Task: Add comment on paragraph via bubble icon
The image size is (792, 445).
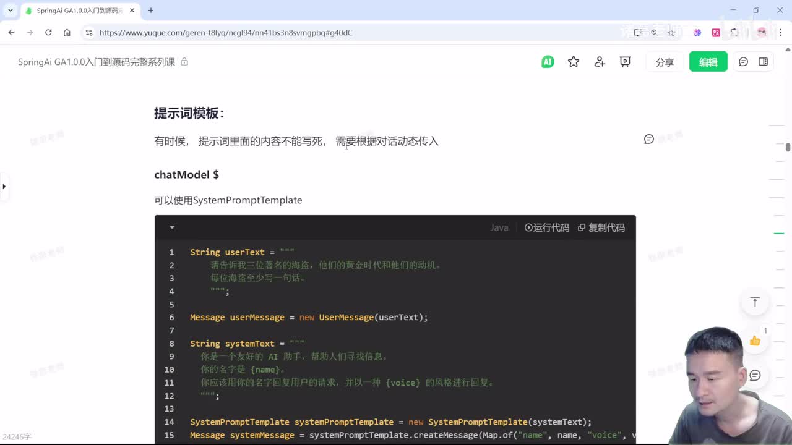Action: pyautogui.click(x=649, y=139)
